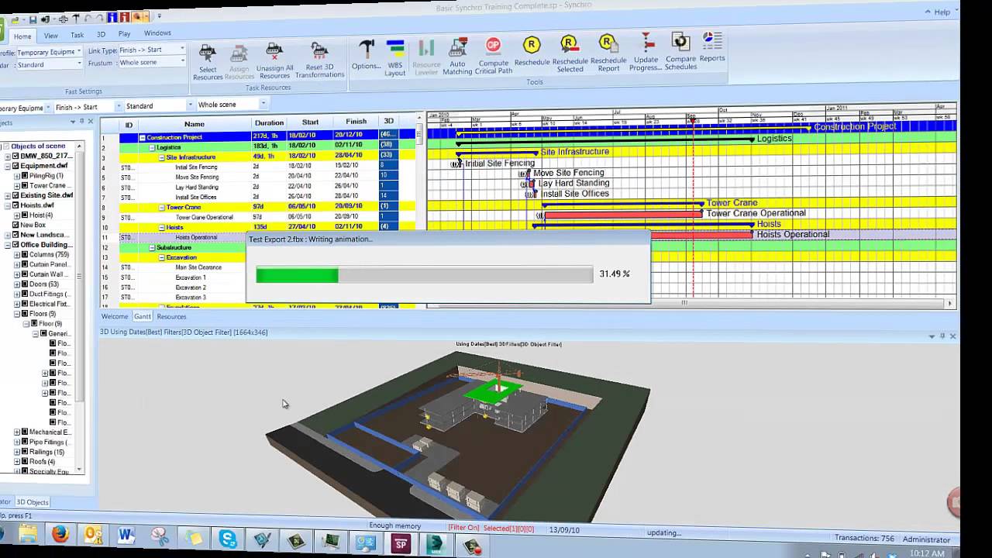Screen dimensions: 992x558
Task: Toggle the Equipment.dwf checkbox
Action: click(15, 166)
